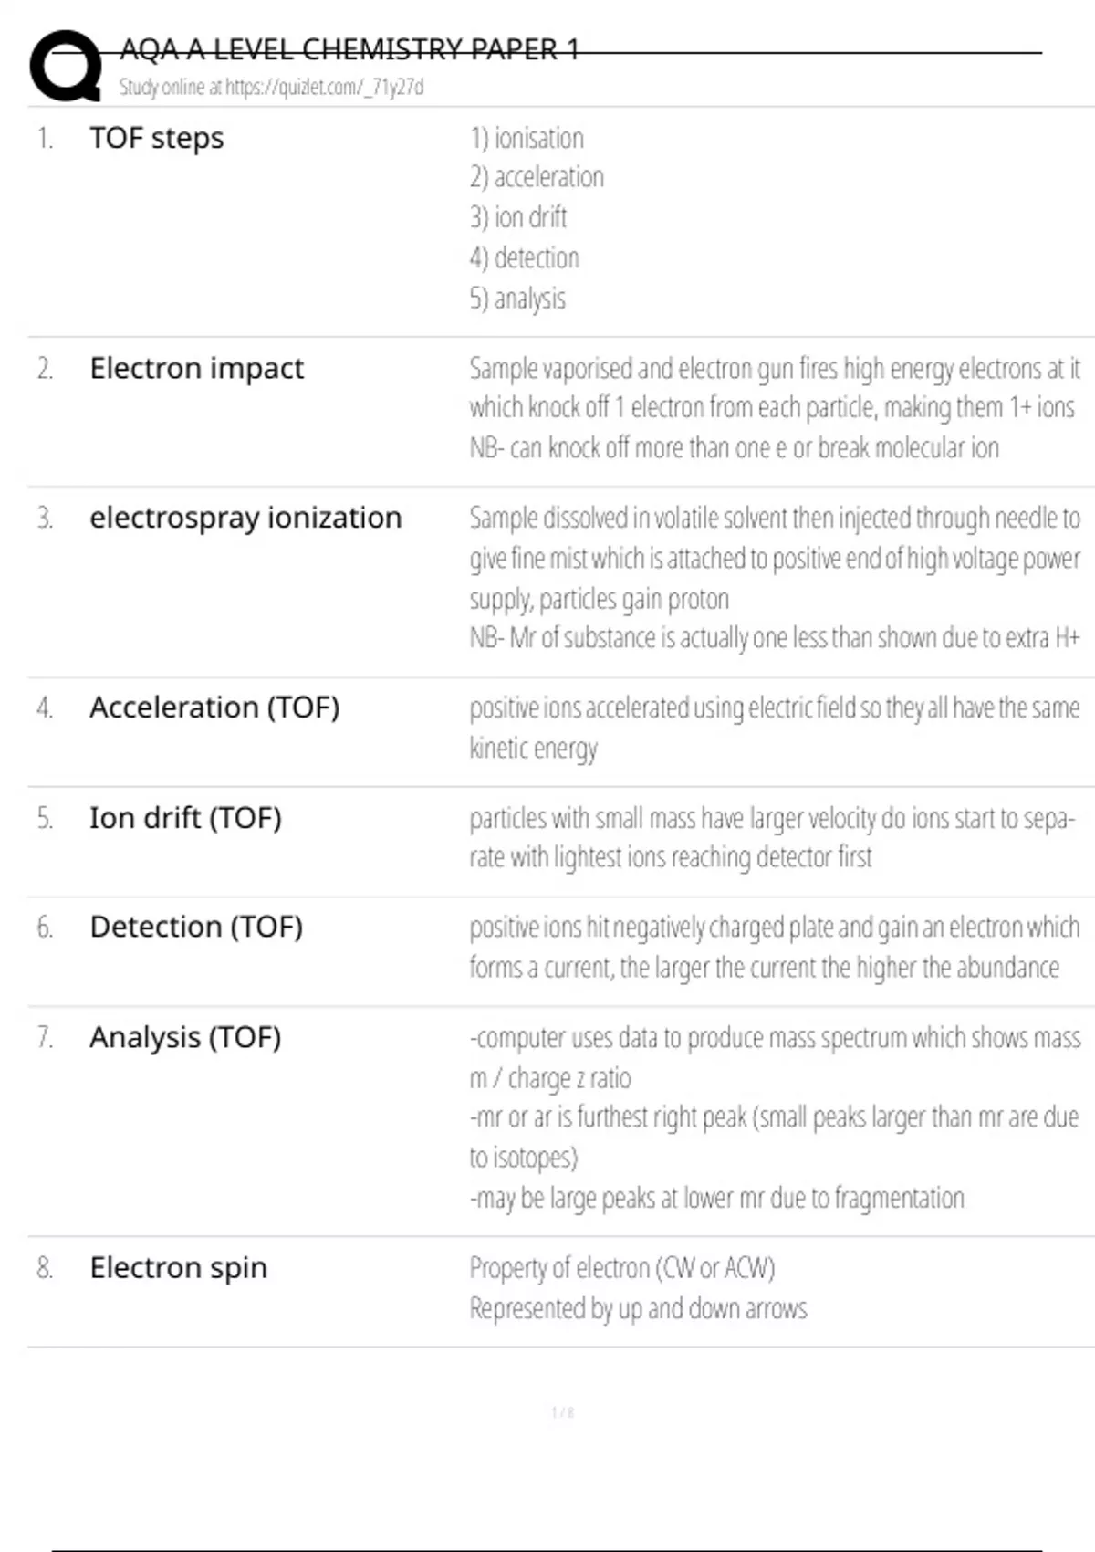Select the 'electrospray ionization' term

click(x=245, y=518)
